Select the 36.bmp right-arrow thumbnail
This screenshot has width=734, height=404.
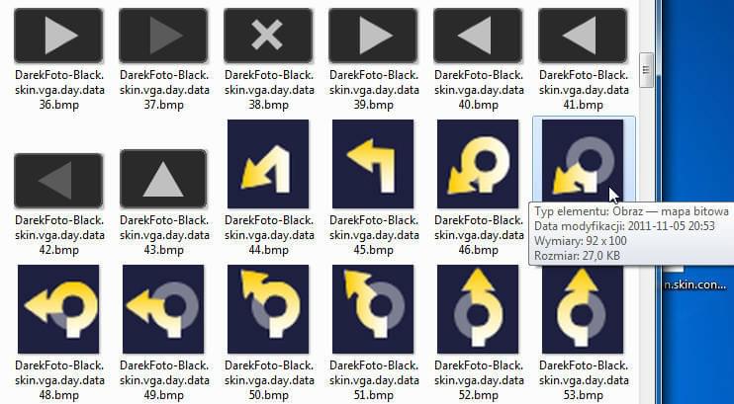[58, 36]
